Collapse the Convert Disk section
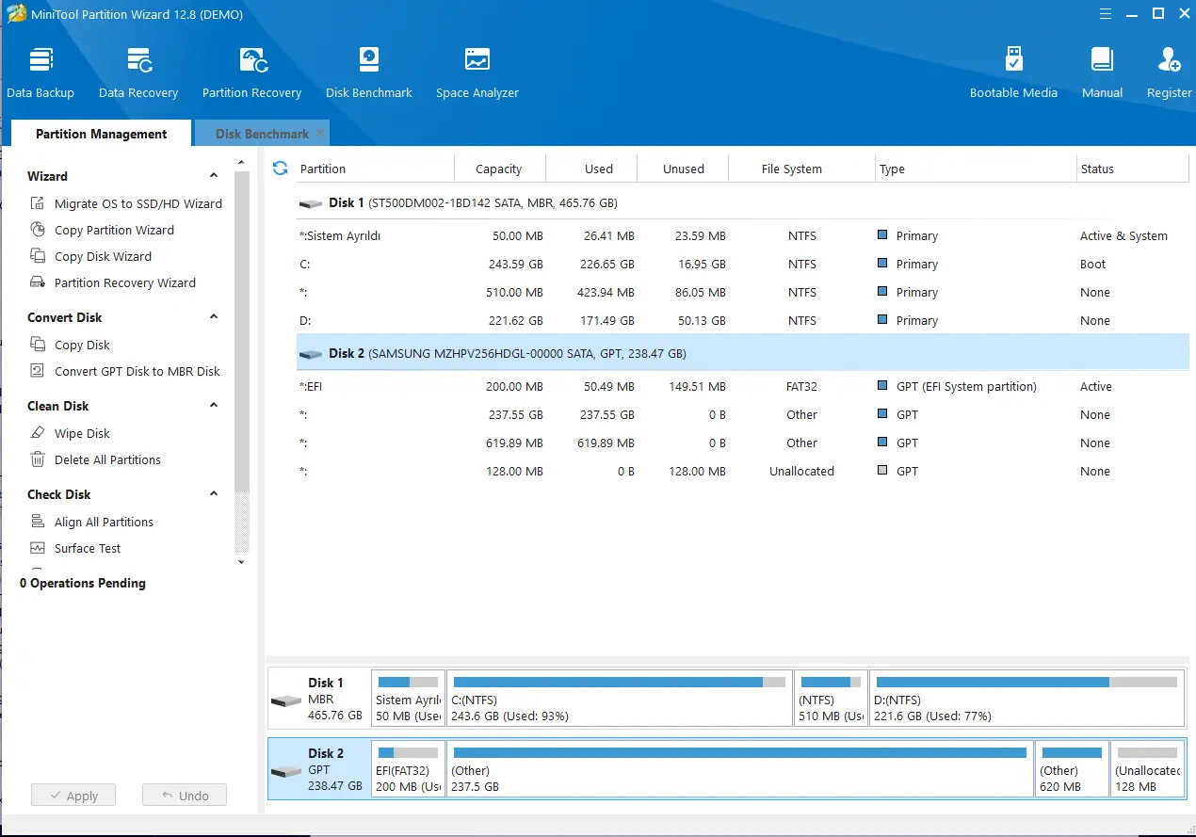 pos(214,317)
